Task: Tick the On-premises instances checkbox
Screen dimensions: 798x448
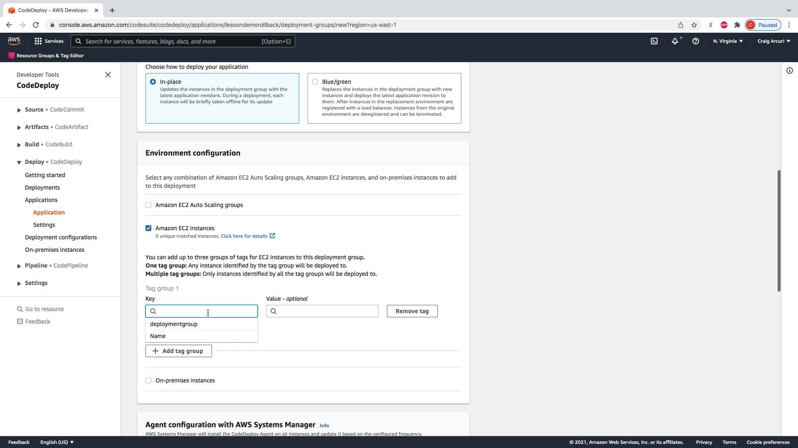Action: click(148, 380)
